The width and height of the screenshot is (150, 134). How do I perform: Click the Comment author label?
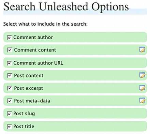(x=33, y=37)
